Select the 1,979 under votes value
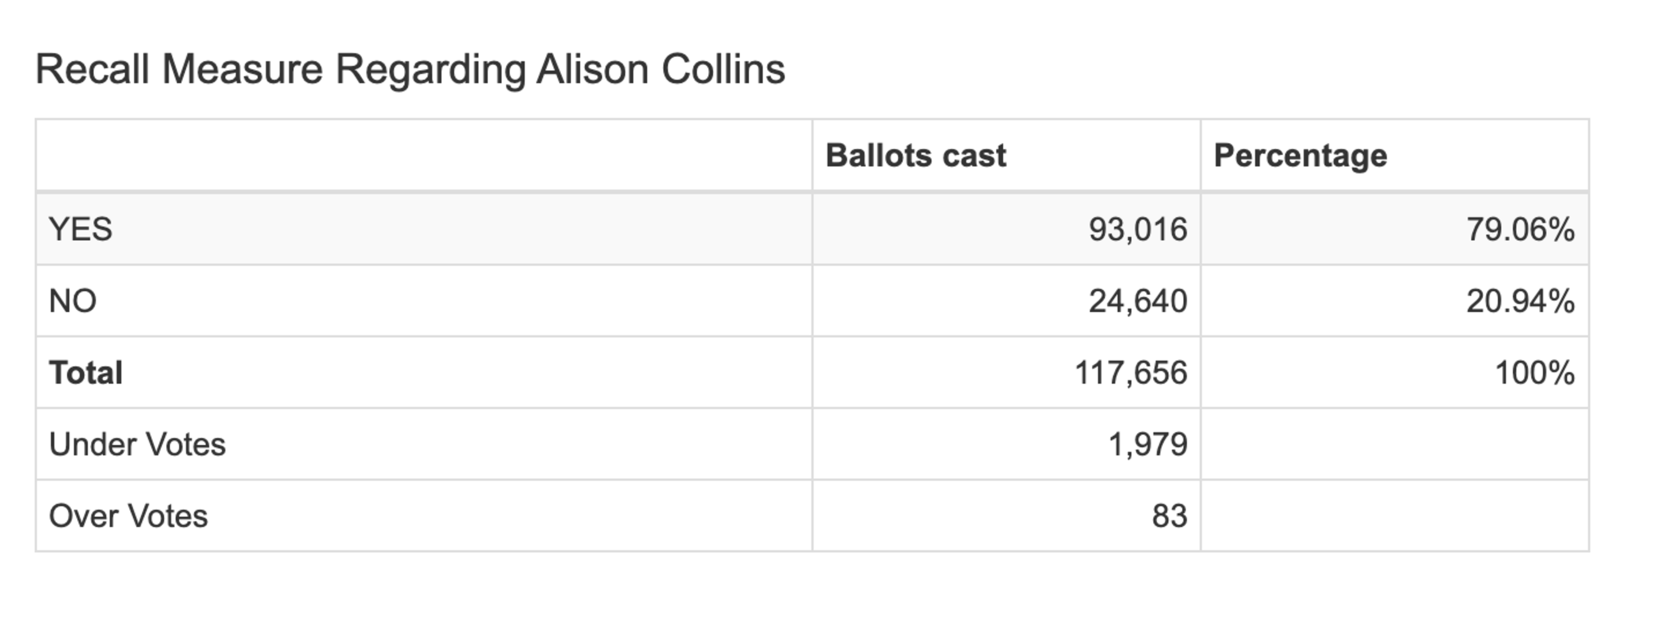Image resolution: width=1655 pixels, height=638 pixels. (x=1148, y=444)
